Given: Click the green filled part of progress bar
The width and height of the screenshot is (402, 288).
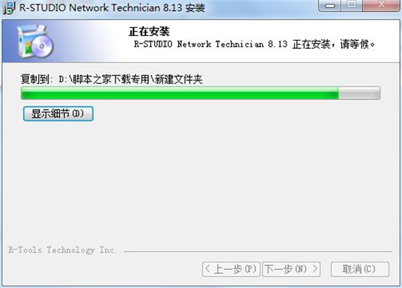Looking at the screenshot, I should 180,93.
